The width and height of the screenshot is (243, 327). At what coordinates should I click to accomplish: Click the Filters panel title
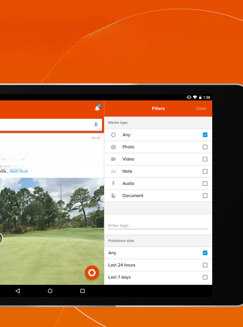pyautogui.click(x=158, y=108)
